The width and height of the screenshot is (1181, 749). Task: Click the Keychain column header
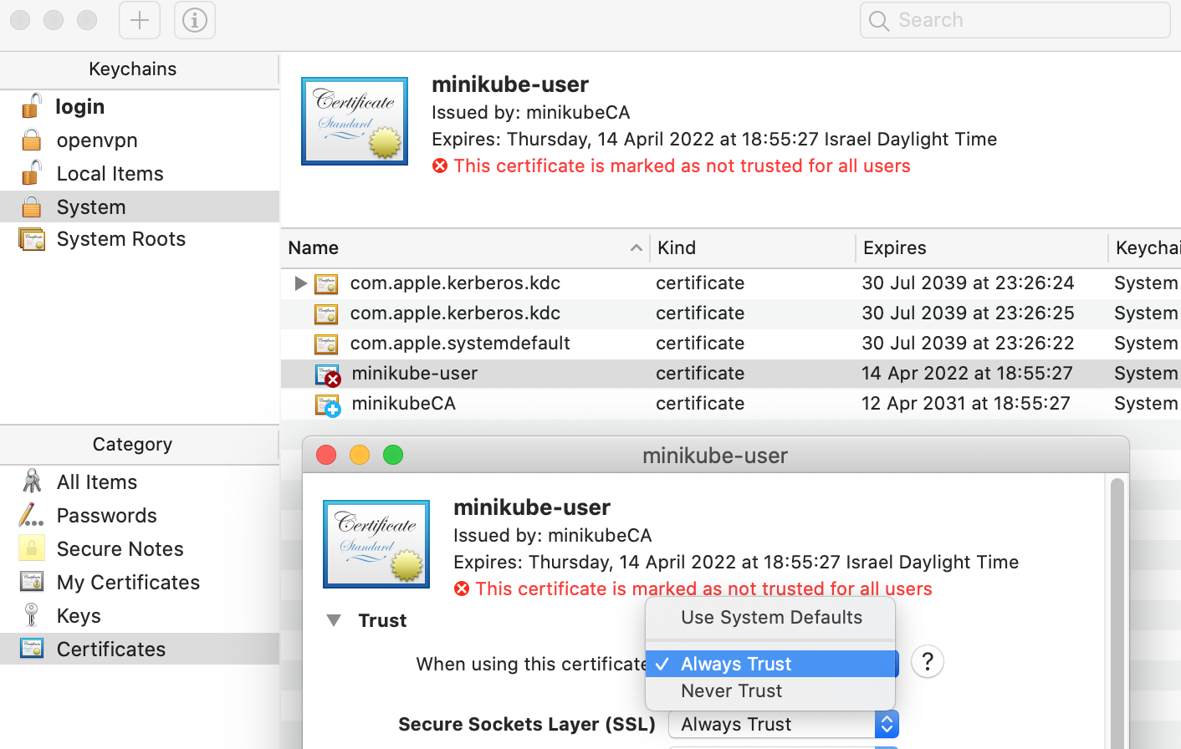click(x=1145, y=247)
